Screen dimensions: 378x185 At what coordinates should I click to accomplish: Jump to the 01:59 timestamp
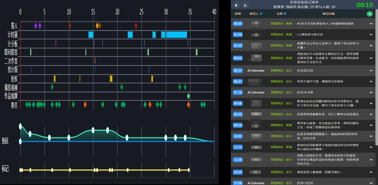click(x=238, y=35)
